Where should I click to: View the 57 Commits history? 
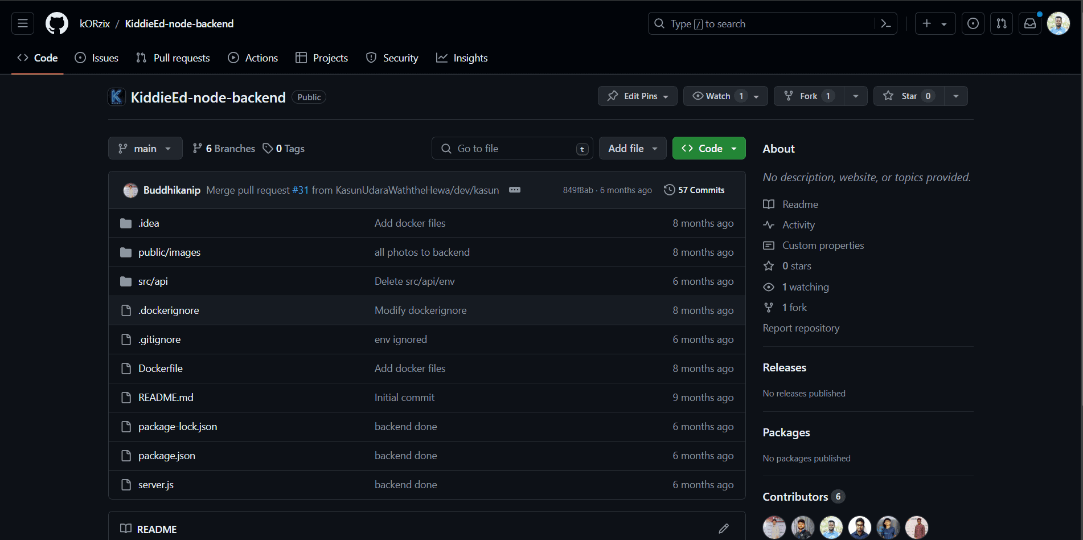(694, 190)
